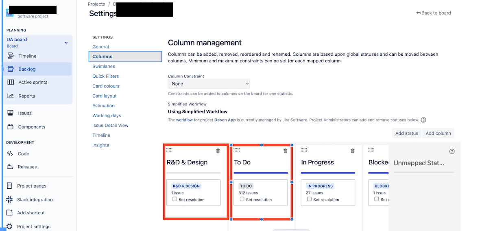The height and width of the screenshot is (231, 493).
Task: Open General settings
Action: pos(100,47)
